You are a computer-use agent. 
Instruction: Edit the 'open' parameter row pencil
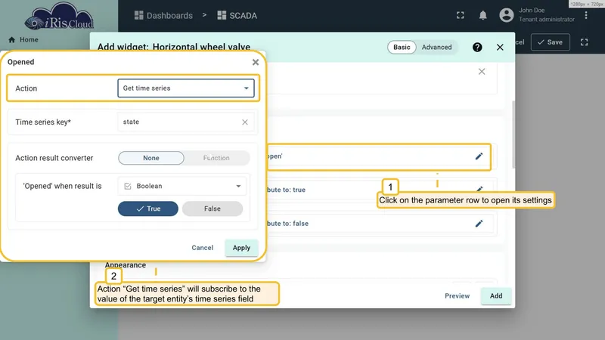479,156
